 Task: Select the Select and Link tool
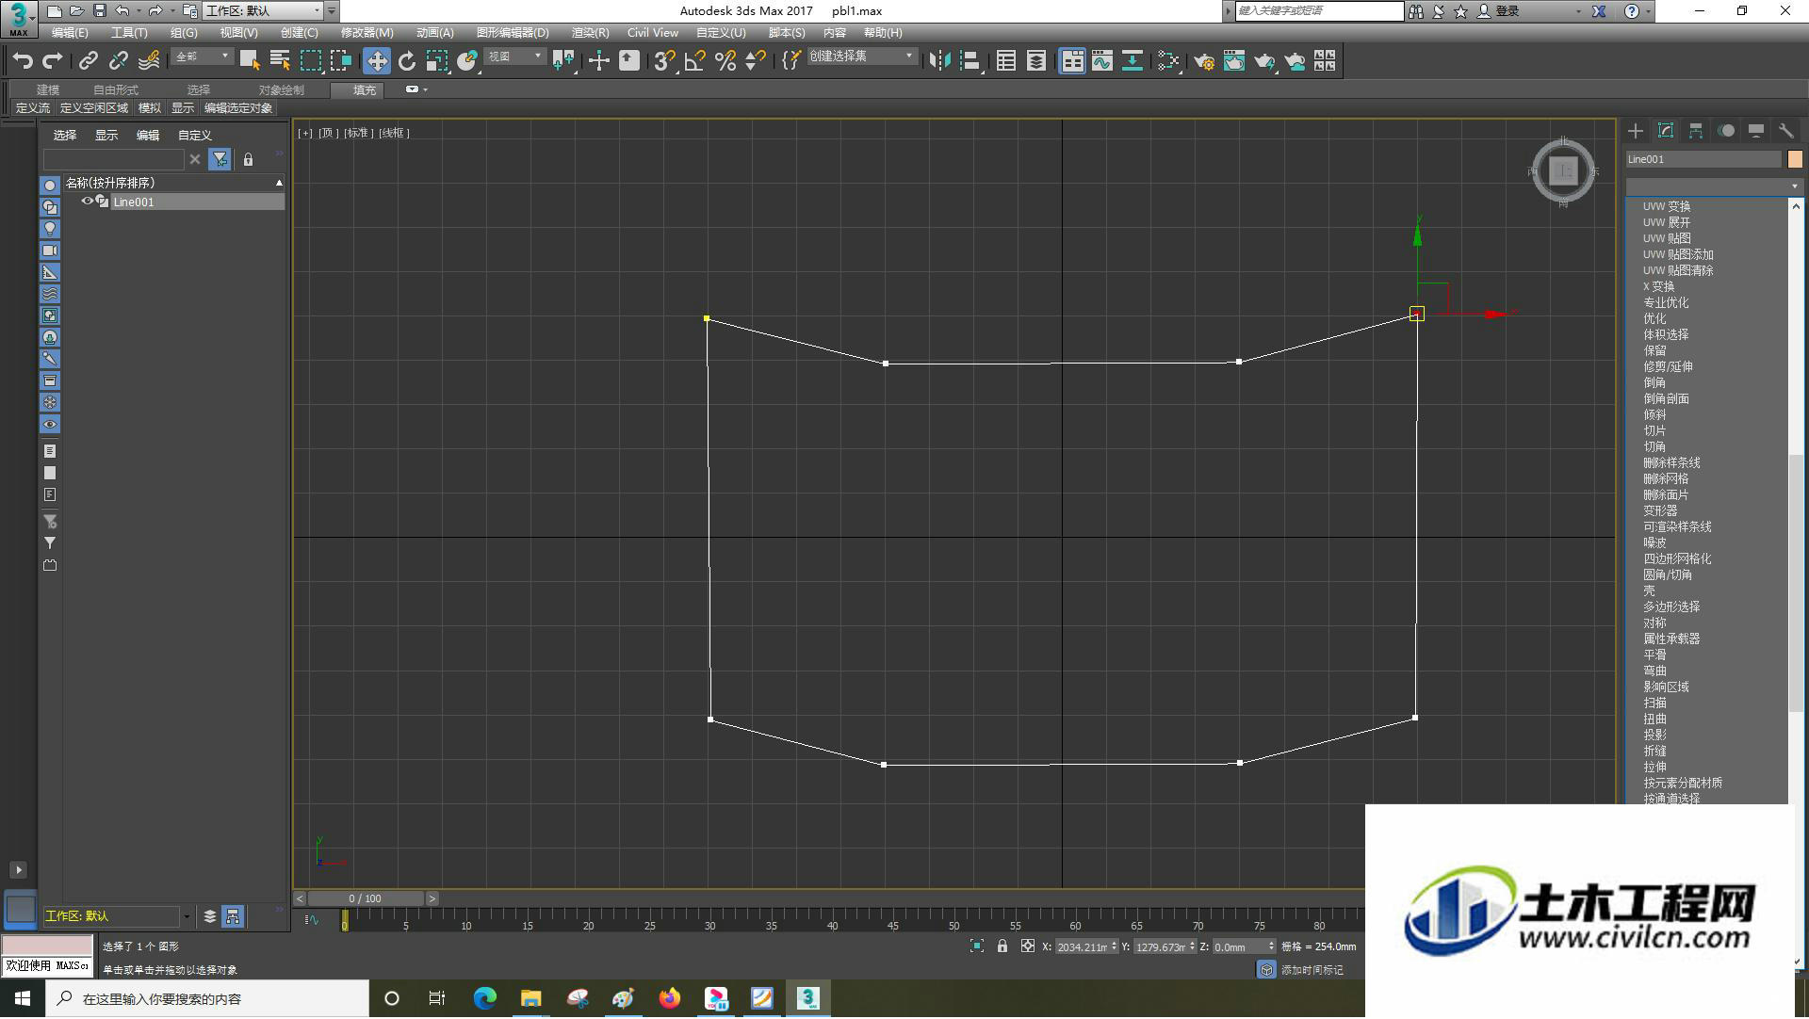pyautogui.click(x=89, y=61)
